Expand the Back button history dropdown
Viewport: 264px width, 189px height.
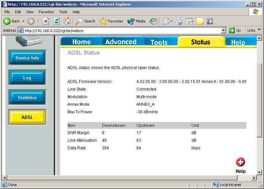[x=23, y=21]
